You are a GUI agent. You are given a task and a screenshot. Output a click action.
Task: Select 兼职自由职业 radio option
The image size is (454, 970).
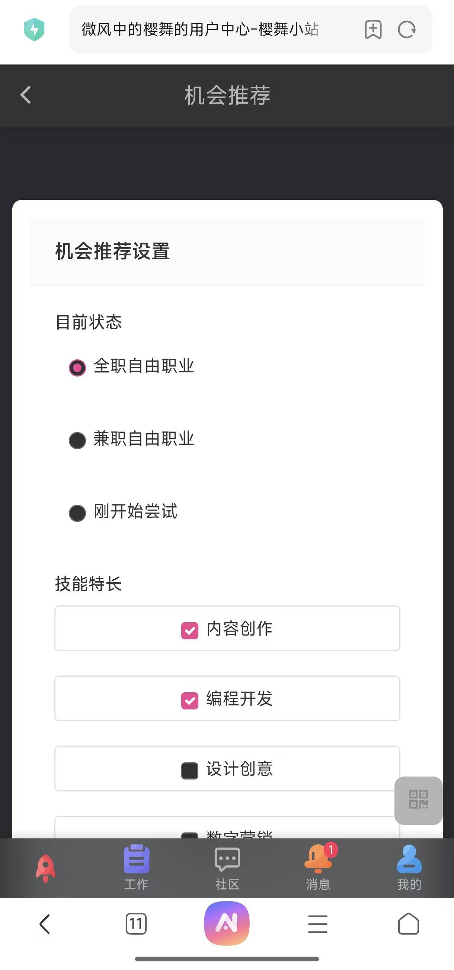(x=77, y=440)
